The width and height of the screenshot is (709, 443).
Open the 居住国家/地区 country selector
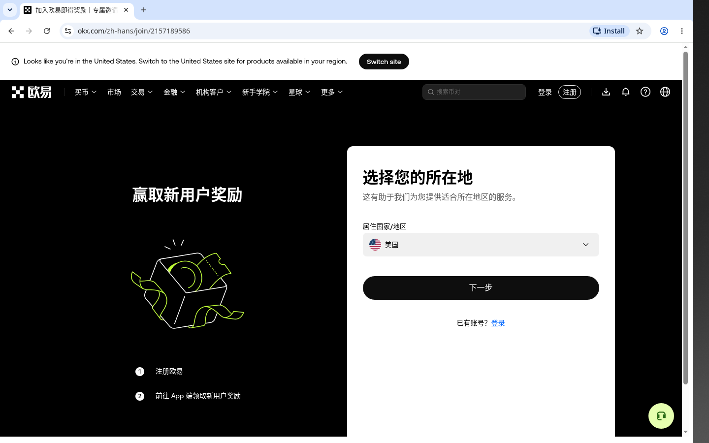click(x=481, y=245)
